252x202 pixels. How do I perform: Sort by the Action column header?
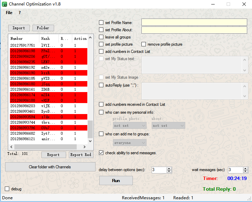[80, 38]
